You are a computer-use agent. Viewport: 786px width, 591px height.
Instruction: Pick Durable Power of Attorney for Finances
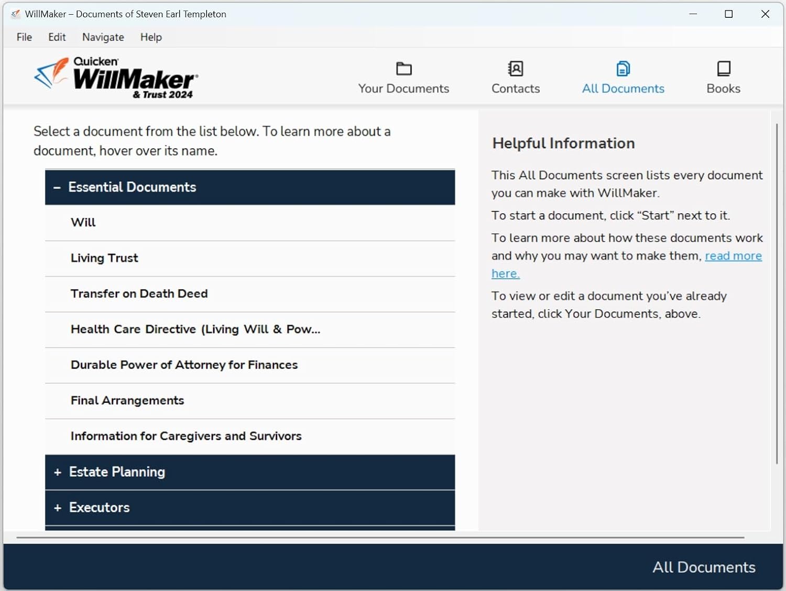pos(184,365)
